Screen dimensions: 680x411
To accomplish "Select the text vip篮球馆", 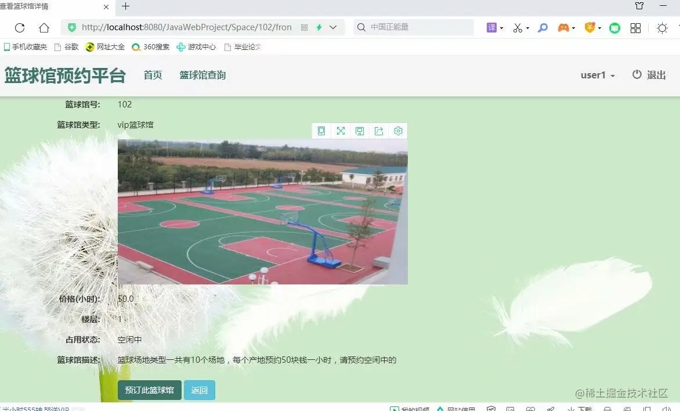I will click(135, 125).
